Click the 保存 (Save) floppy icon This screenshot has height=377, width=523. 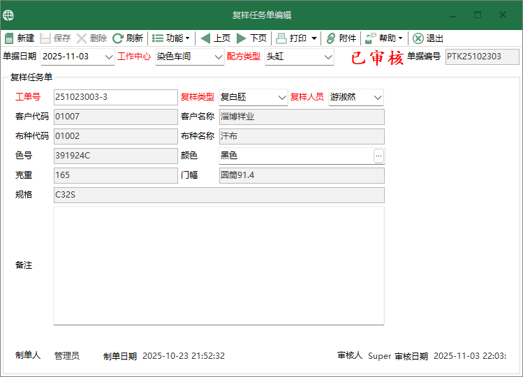[45, 38]
